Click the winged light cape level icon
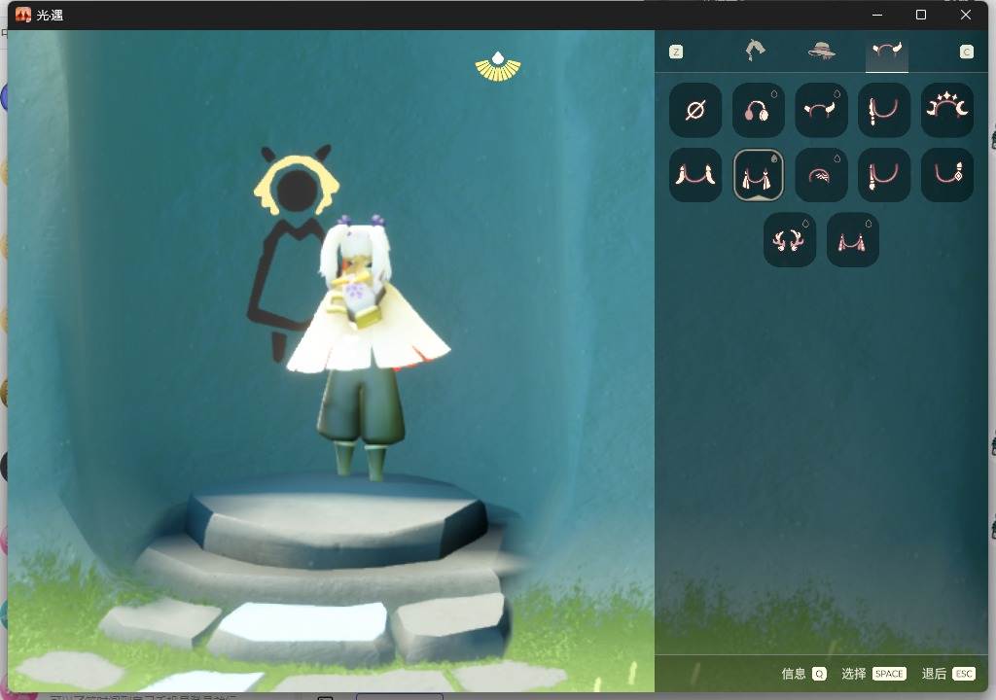Screen dimensions: 996x700 (498, 67)
